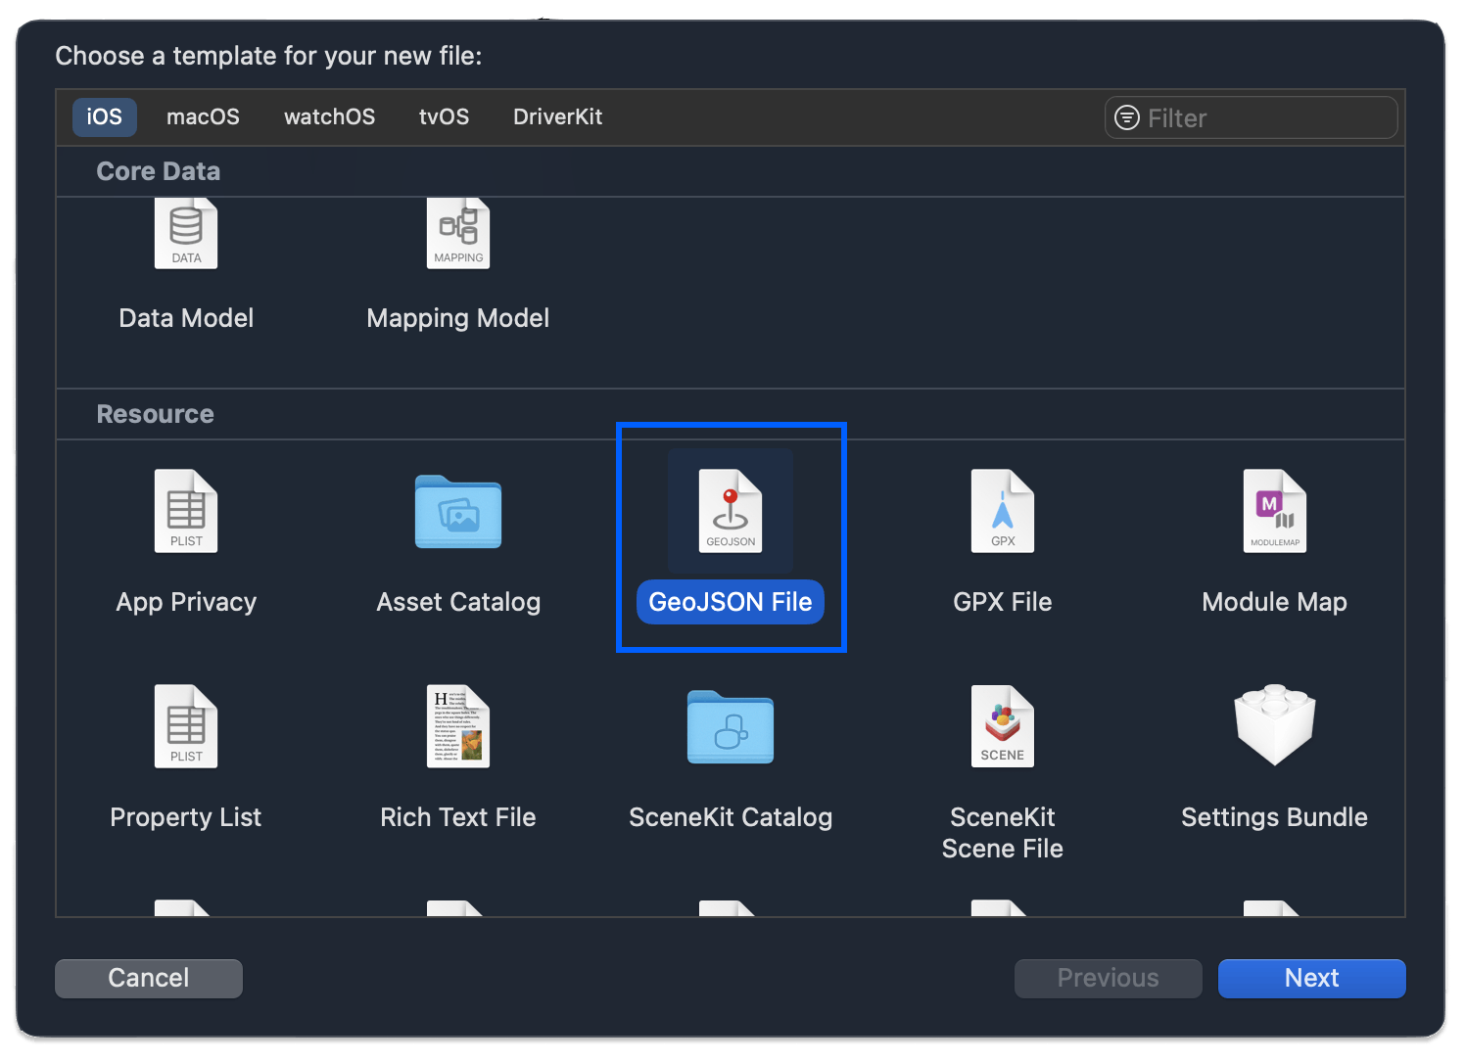Click the "Data Model" label
The width and height of the screenshot is (1465, 1061).
[x=186, y=318]
